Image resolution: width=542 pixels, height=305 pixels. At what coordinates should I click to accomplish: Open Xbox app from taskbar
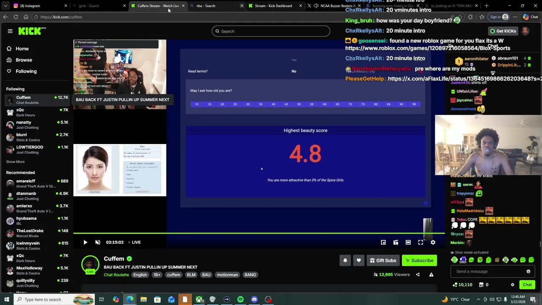(199, 299)
